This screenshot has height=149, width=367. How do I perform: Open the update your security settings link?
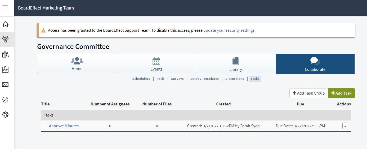[x=229, y=30]
